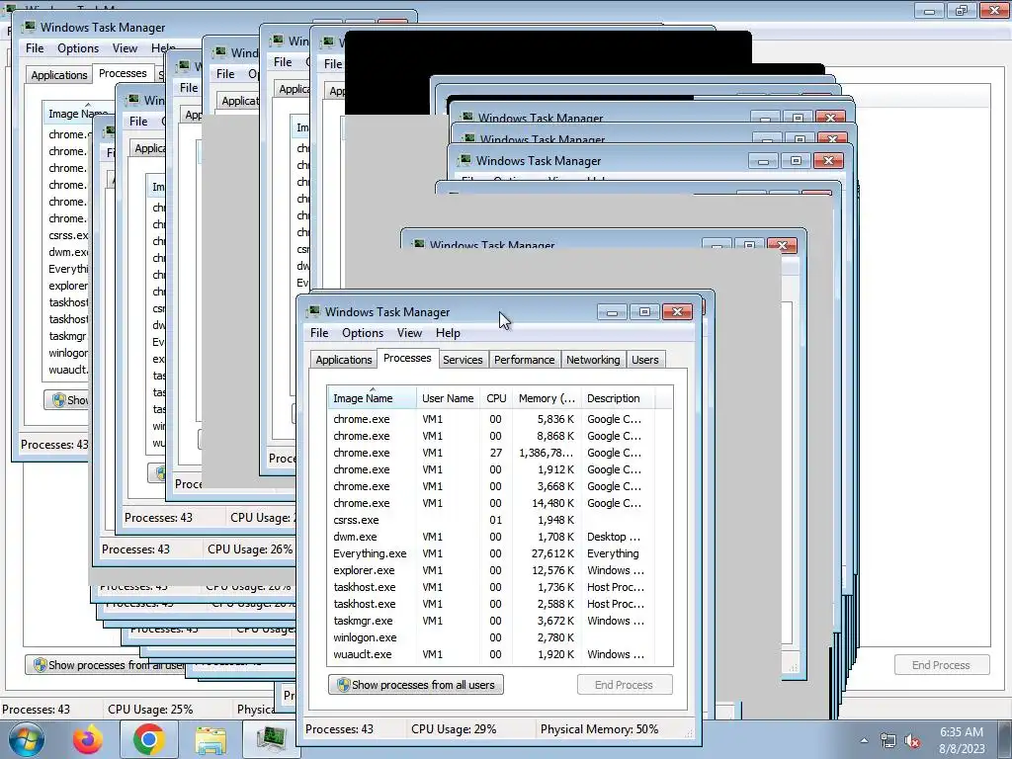
Task: Minimize the maximized back Task Manager window
Action: [x=929, y=10]
